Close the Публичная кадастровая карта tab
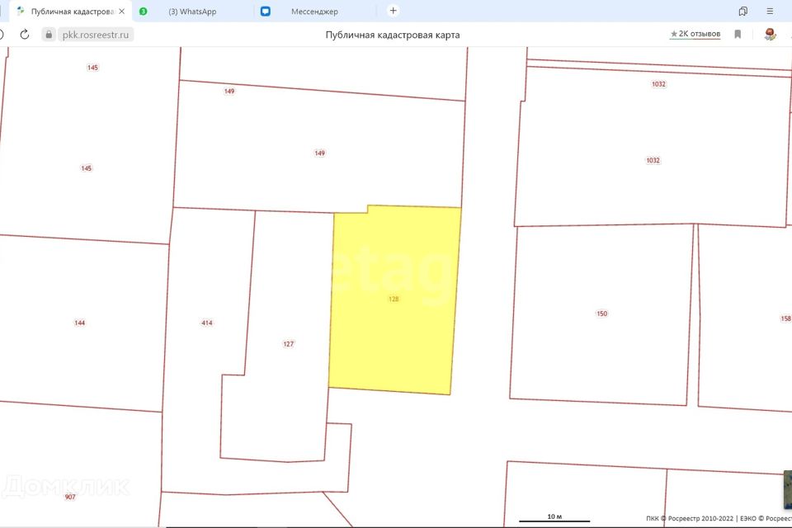 pos(122,12)
